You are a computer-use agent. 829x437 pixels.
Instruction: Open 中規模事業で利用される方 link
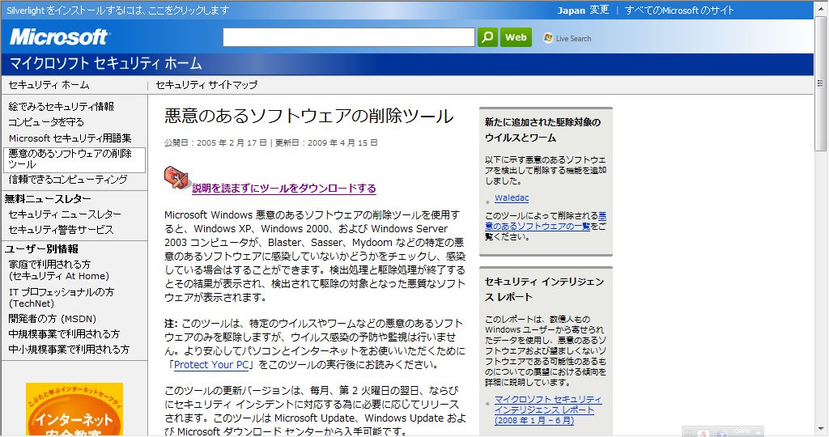tap(64, 334)
